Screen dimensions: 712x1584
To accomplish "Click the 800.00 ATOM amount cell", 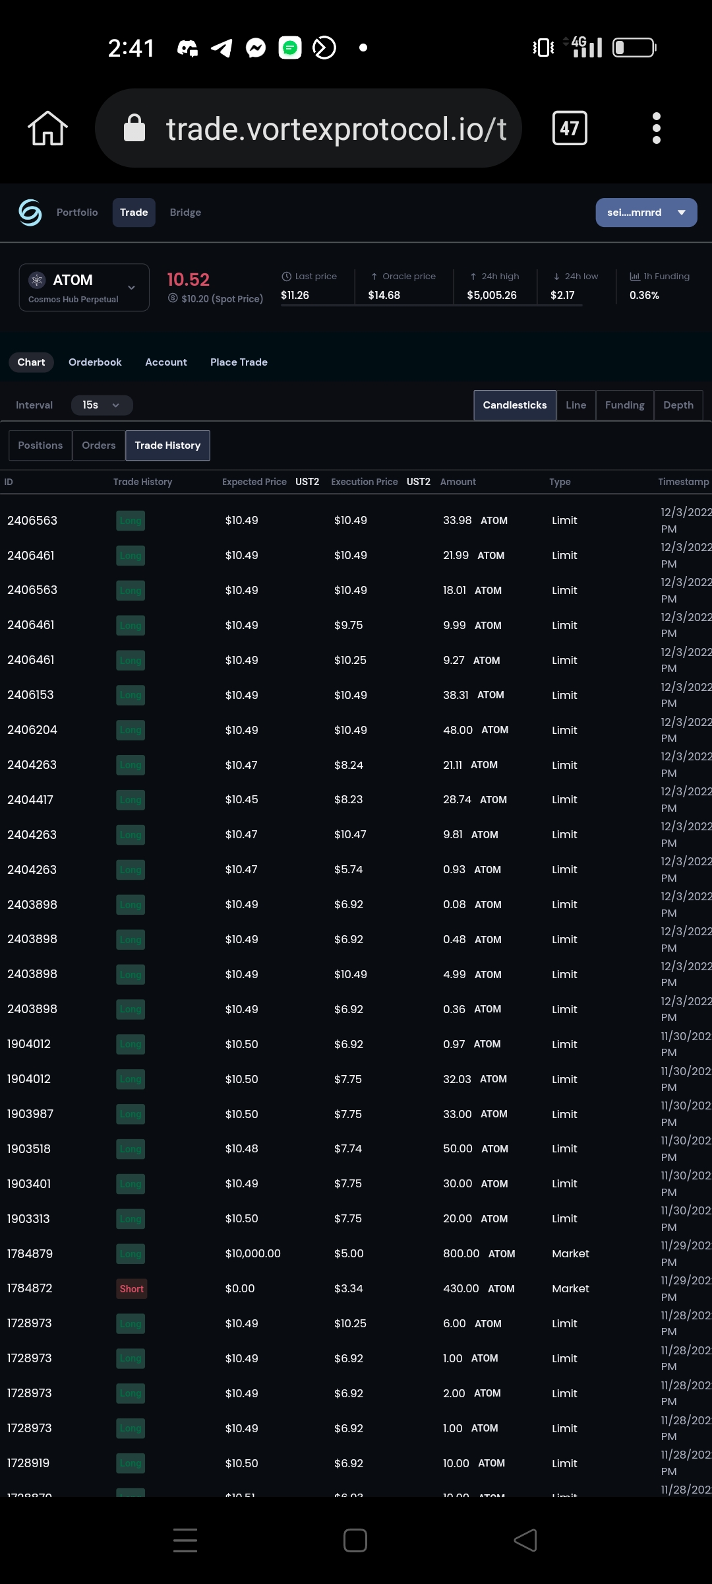I will (x=479, y=1253).
